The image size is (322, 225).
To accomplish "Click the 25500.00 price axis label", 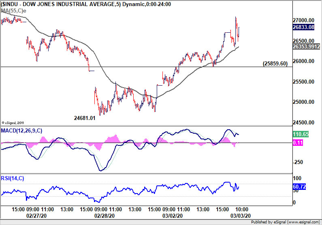I will point(303,82).
